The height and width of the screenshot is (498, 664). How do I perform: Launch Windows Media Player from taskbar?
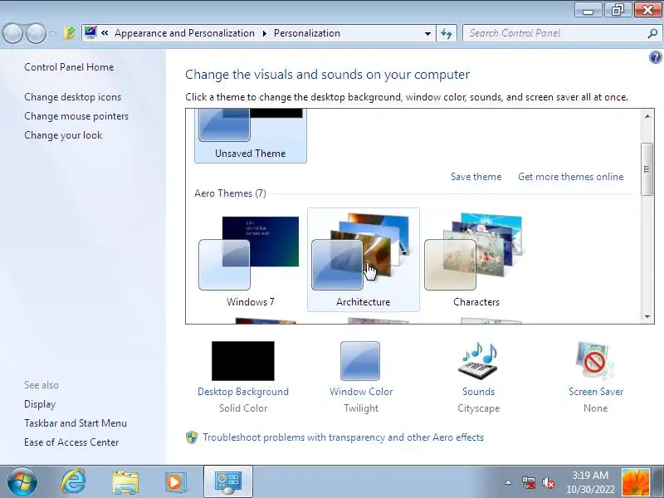point(174,482)
